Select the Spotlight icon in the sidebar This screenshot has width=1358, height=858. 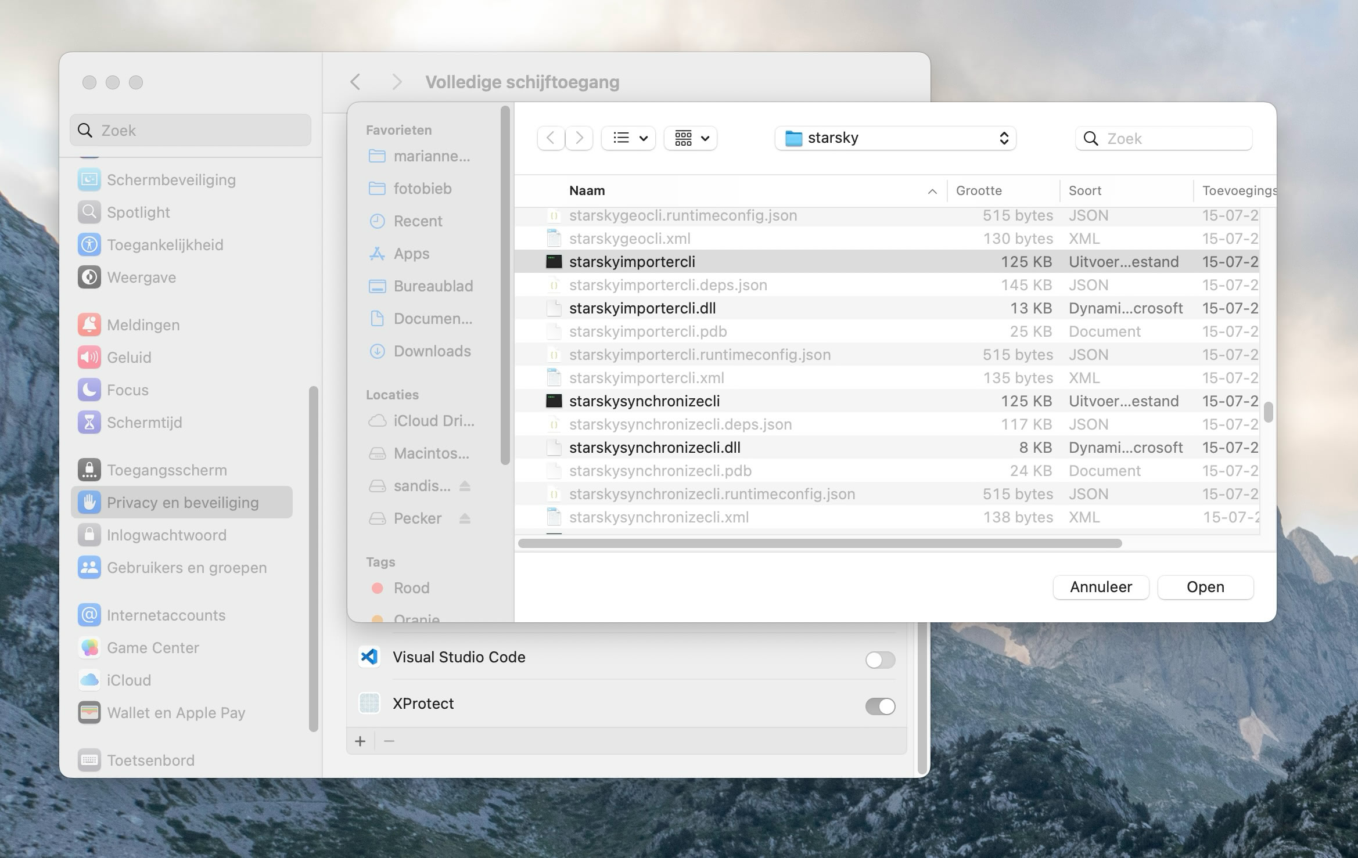[x=89, y=212]
